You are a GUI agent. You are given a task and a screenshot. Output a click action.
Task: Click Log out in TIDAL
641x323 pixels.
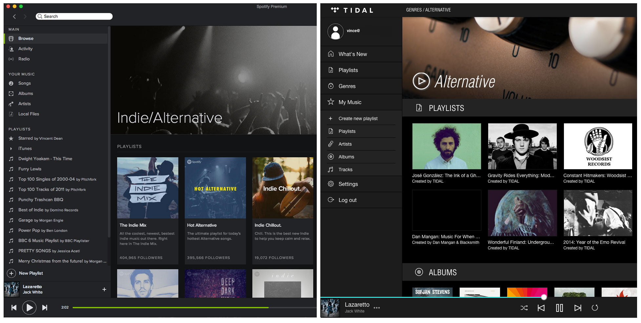361,200
